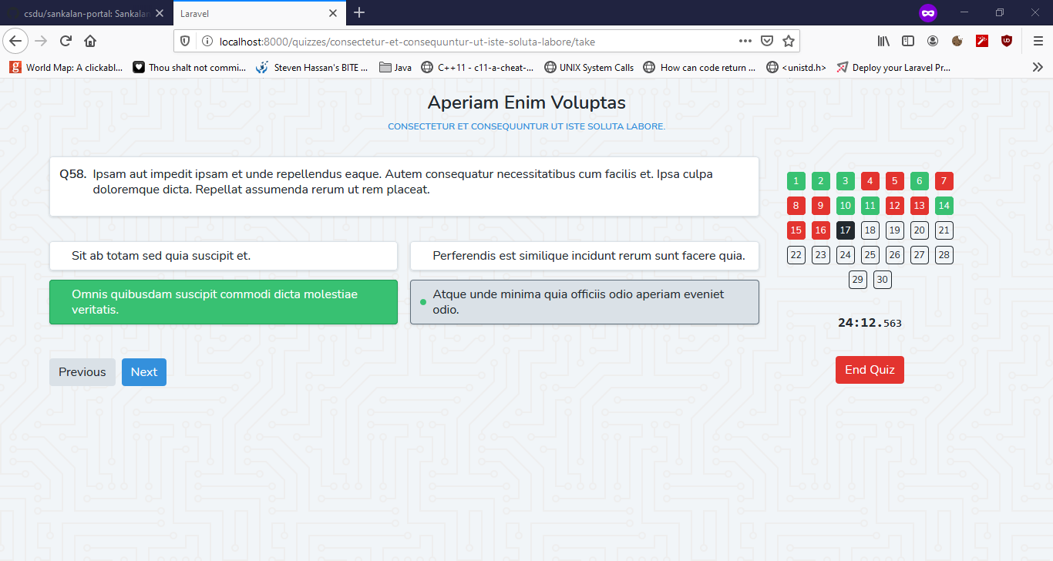Select answer 'Sit ab totam sed quia suscipit et.'

click(224, 256)
